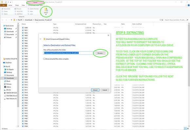Viewport: 190px width, 130px height.
Task: Click the up-directory arrow in address bar
Action: tap(11, 20)
